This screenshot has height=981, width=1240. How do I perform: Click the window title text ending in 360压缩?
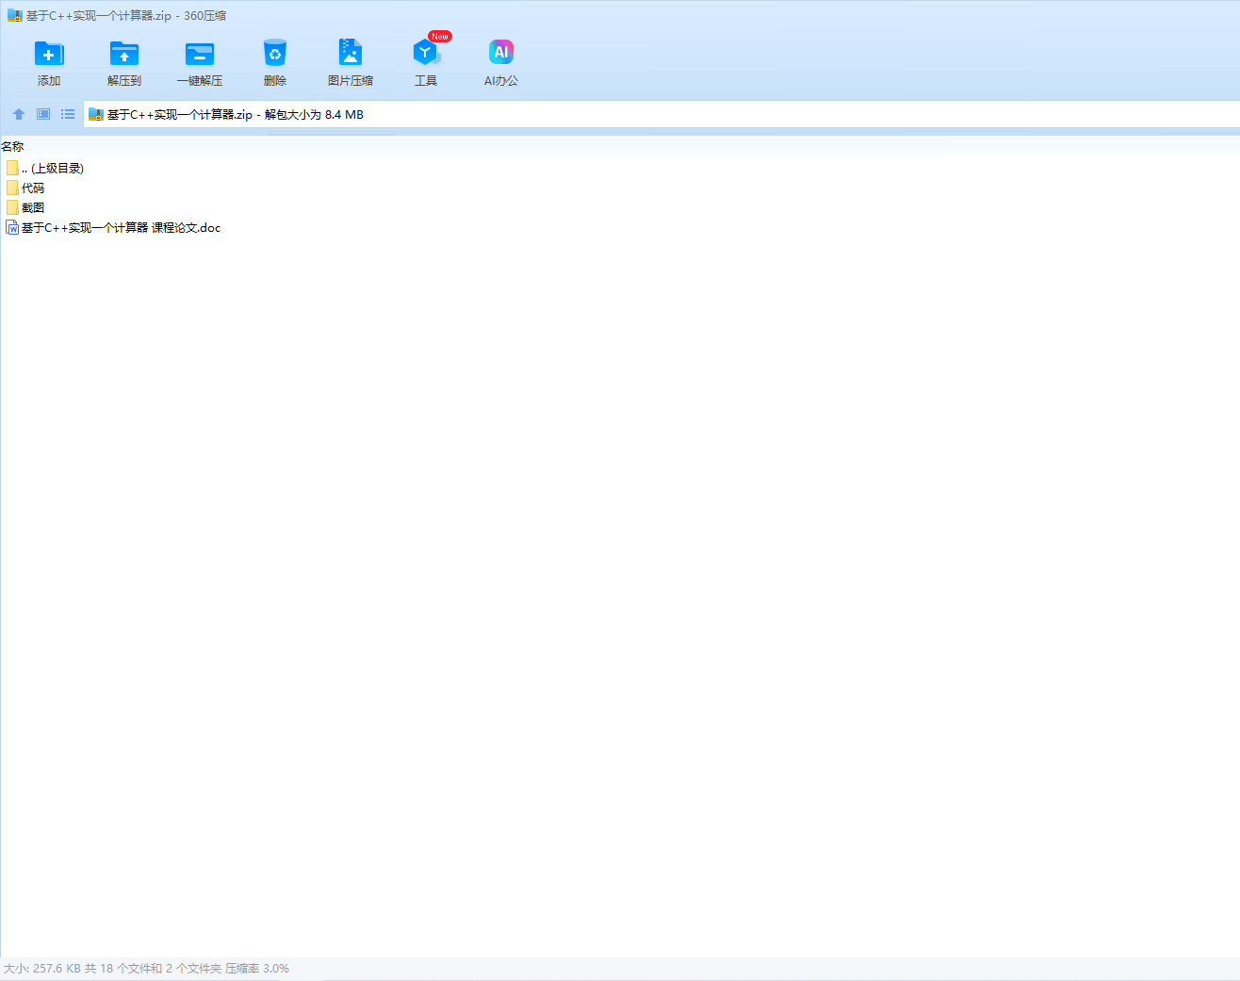point(125,15)
